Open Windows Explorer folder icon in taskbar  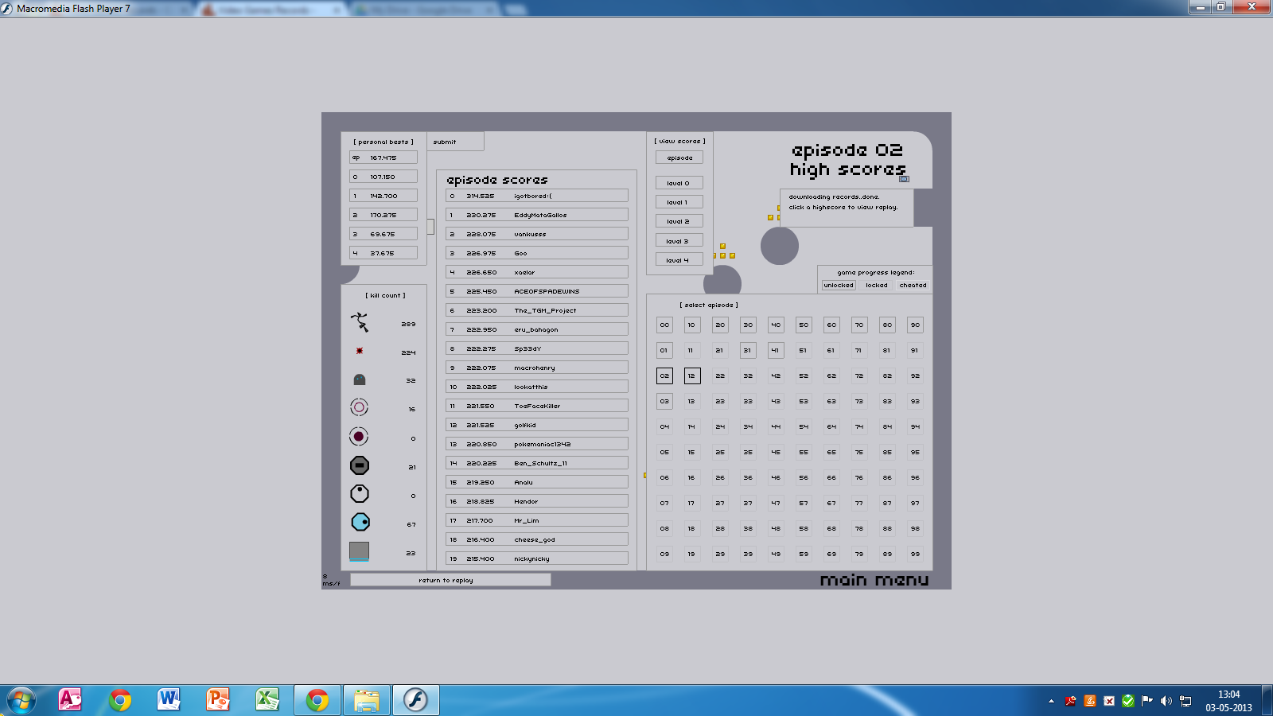367,700
